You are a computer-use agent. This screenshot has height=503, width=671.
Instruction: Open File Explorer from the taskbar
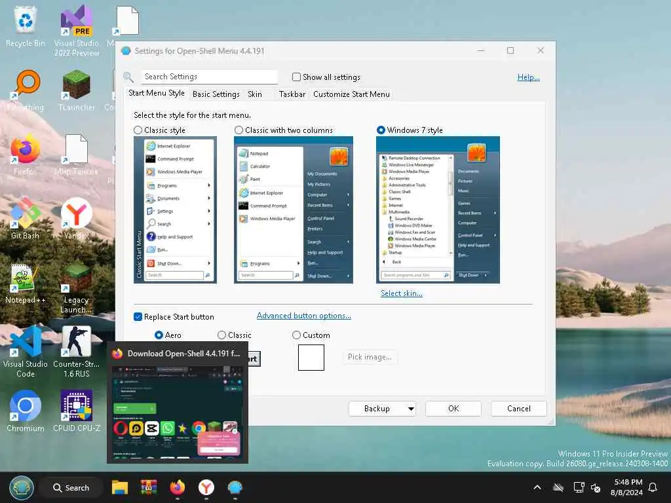[120, 487]
